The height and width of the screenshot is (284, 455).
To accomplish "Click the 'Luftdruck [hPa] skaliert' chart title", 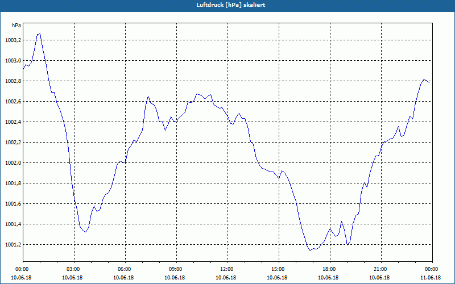I will [231, 5].
